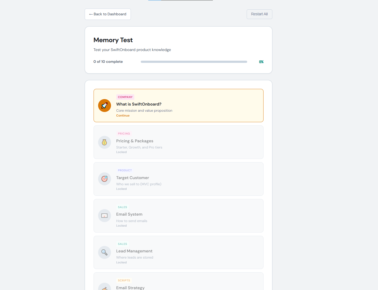
Task: Click the PRICING category tag
Action: [x=124, y=134]
